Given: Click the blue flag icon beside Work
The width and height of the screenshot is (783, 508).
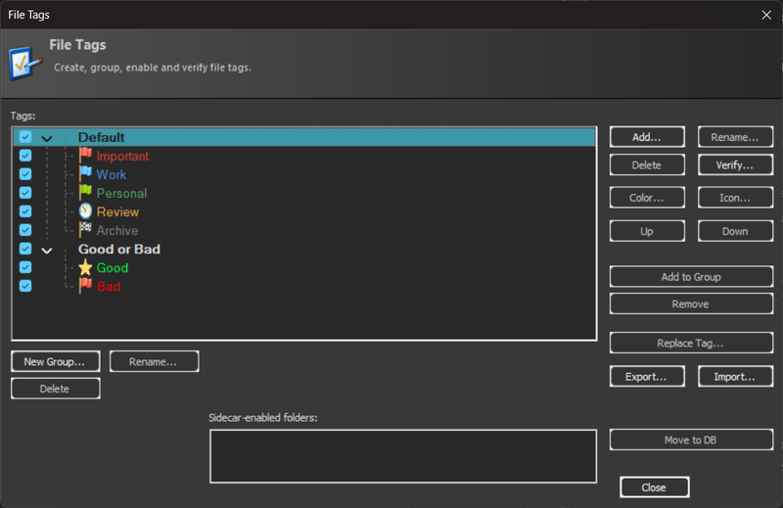Looking at the screenshot, I should click(x=85, y=174).
